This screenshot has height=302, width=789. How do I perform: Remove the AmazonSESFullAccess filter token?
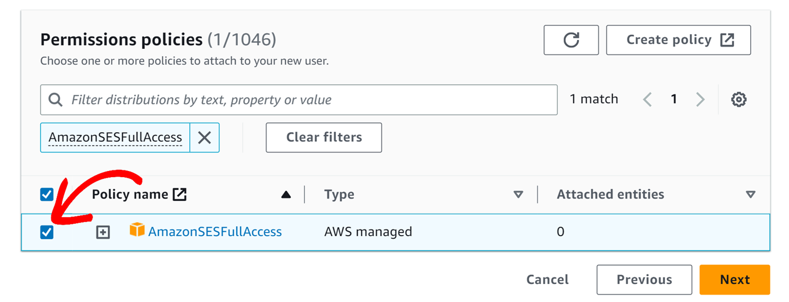click(205, 137)
